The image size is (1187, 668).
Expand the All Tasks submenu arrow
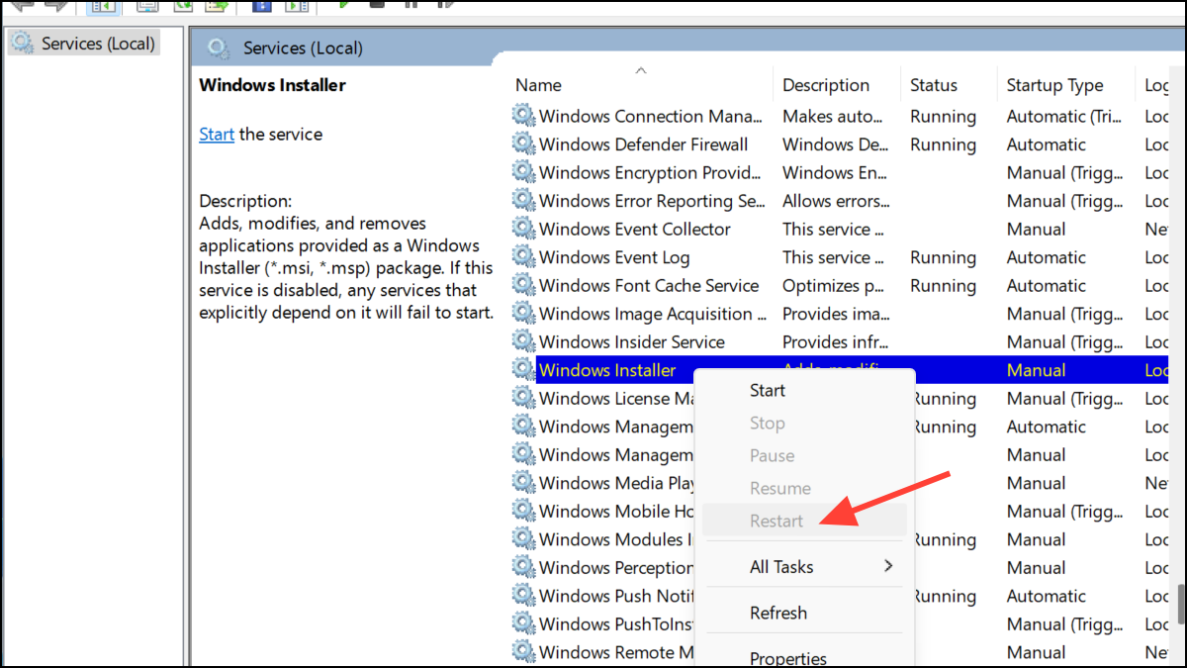click(888, 566)
